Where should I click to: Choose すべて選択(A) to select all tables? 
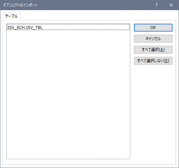pos(153,50)
